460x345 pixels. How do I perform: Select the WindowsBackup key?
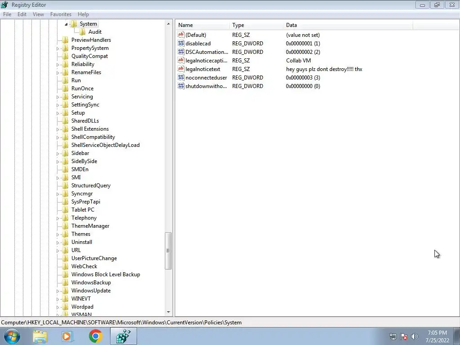(x=91, y=283)
